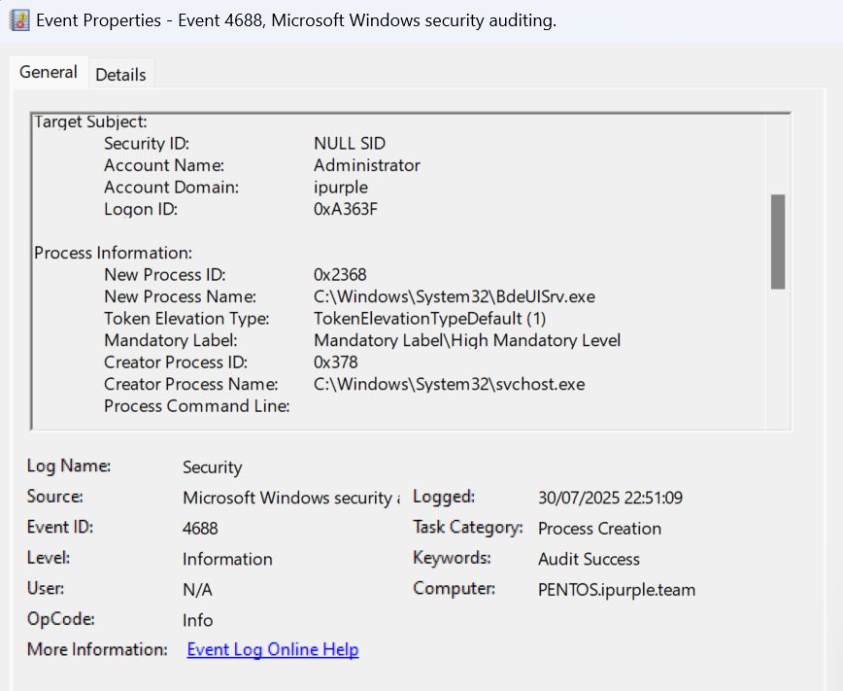
Task: Click the Log Name value Security
Action: click(x=212, y=467)
